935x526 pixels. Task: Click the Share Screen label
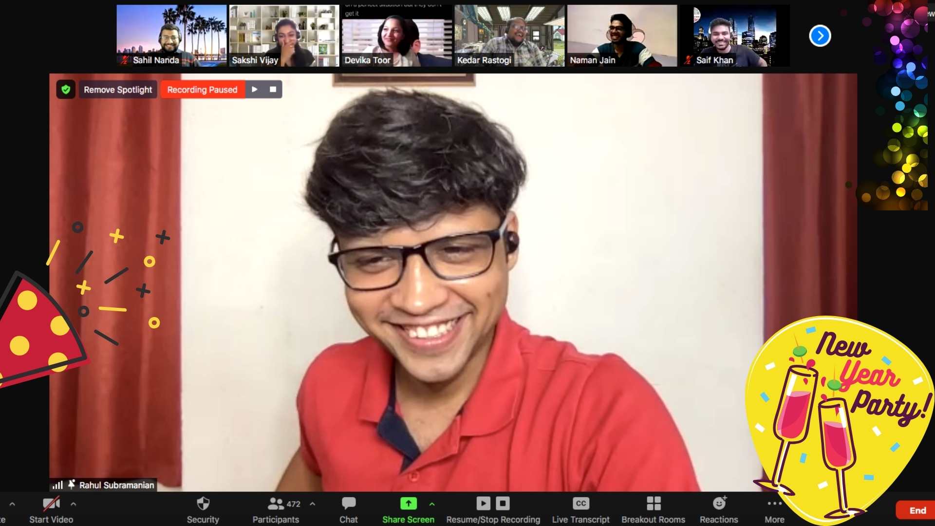[x=408, y=520]
